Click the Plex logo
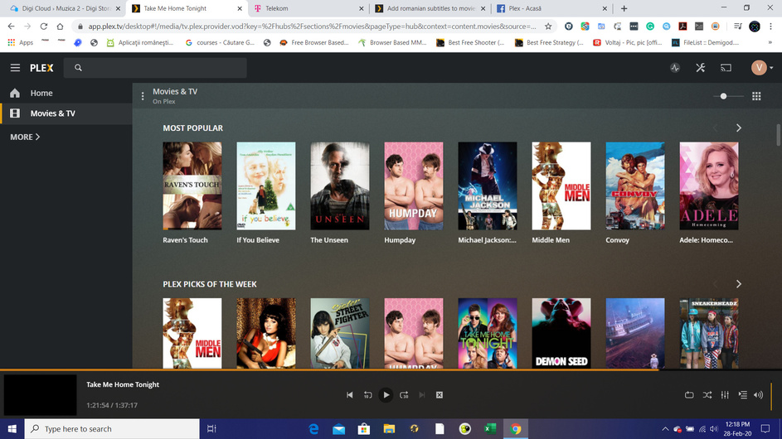 click(41, 68)
